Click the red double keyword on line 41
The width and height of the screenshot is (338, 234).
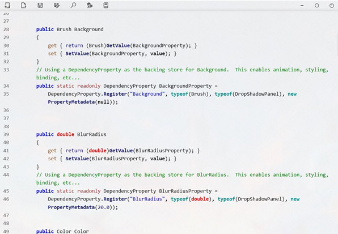pos(98,151)
